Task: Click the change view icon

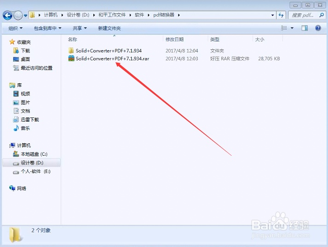Action: pyautogui.click(x=284, y=28)
